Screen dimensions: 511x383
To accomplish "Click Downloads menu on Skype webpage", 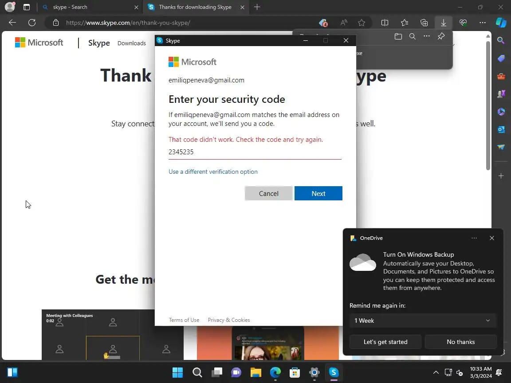I will click(132, 43).
